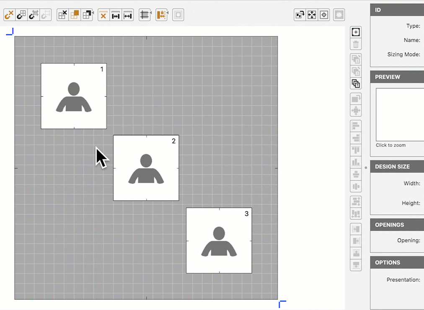424x310 pixels.
Task: Click the trash delete icon
Action: pyautogui.click(x=356, y=44)
